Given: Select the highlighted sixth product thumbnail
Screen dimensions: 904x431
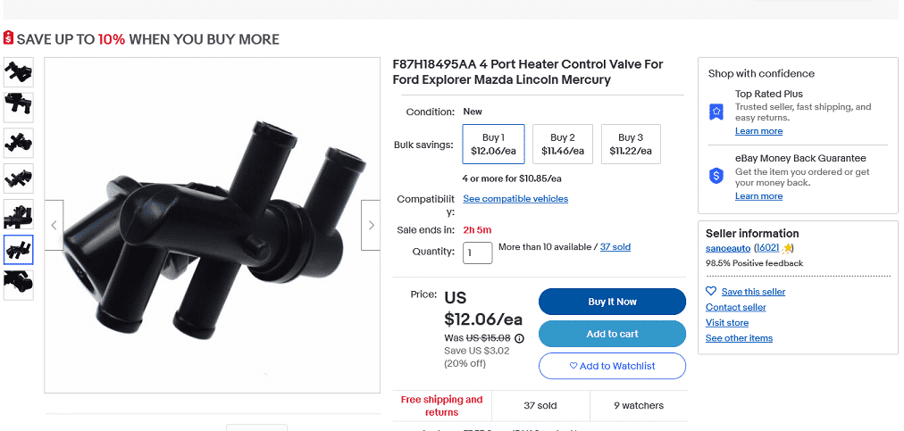Looking at the screenshot, I should click(19, 250).
